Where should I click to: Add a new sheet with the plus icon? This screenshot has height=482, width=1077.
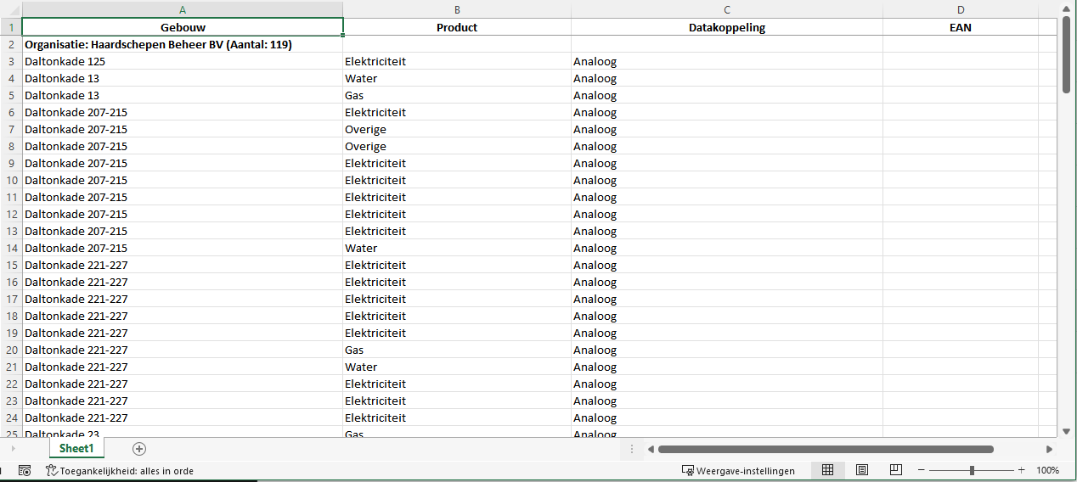coord(139,449)
